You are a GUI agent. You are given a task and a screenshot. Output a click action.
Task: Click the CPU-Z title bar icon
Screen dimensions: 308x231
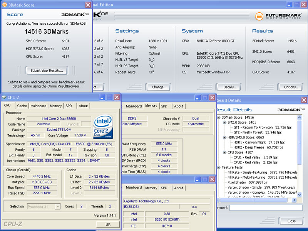tap(4, 98)
